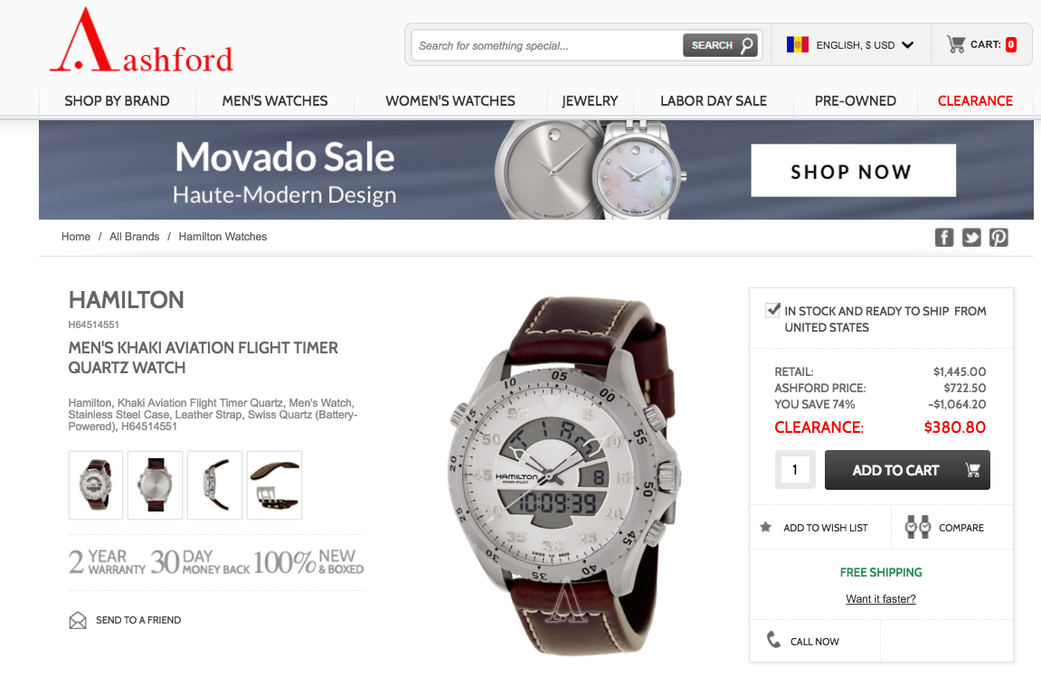
Task: Share product on Facebook icon
Action: coord(944,237)
